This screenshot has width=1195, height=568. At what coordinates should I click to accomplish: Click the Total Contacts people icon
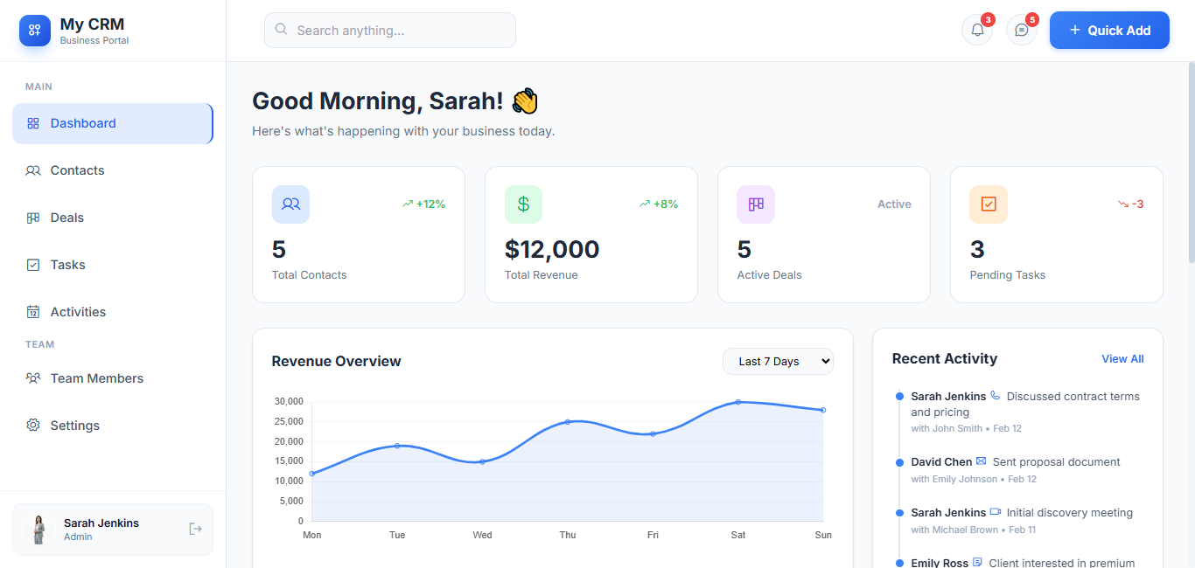click(290, 204)
